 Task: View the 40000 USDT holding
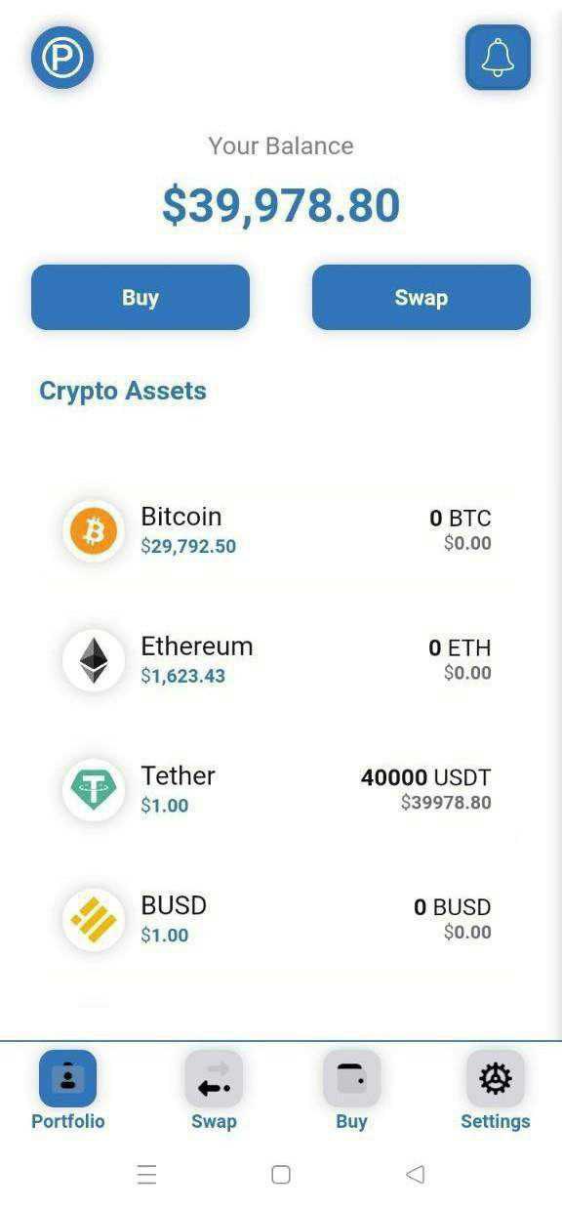426,777
